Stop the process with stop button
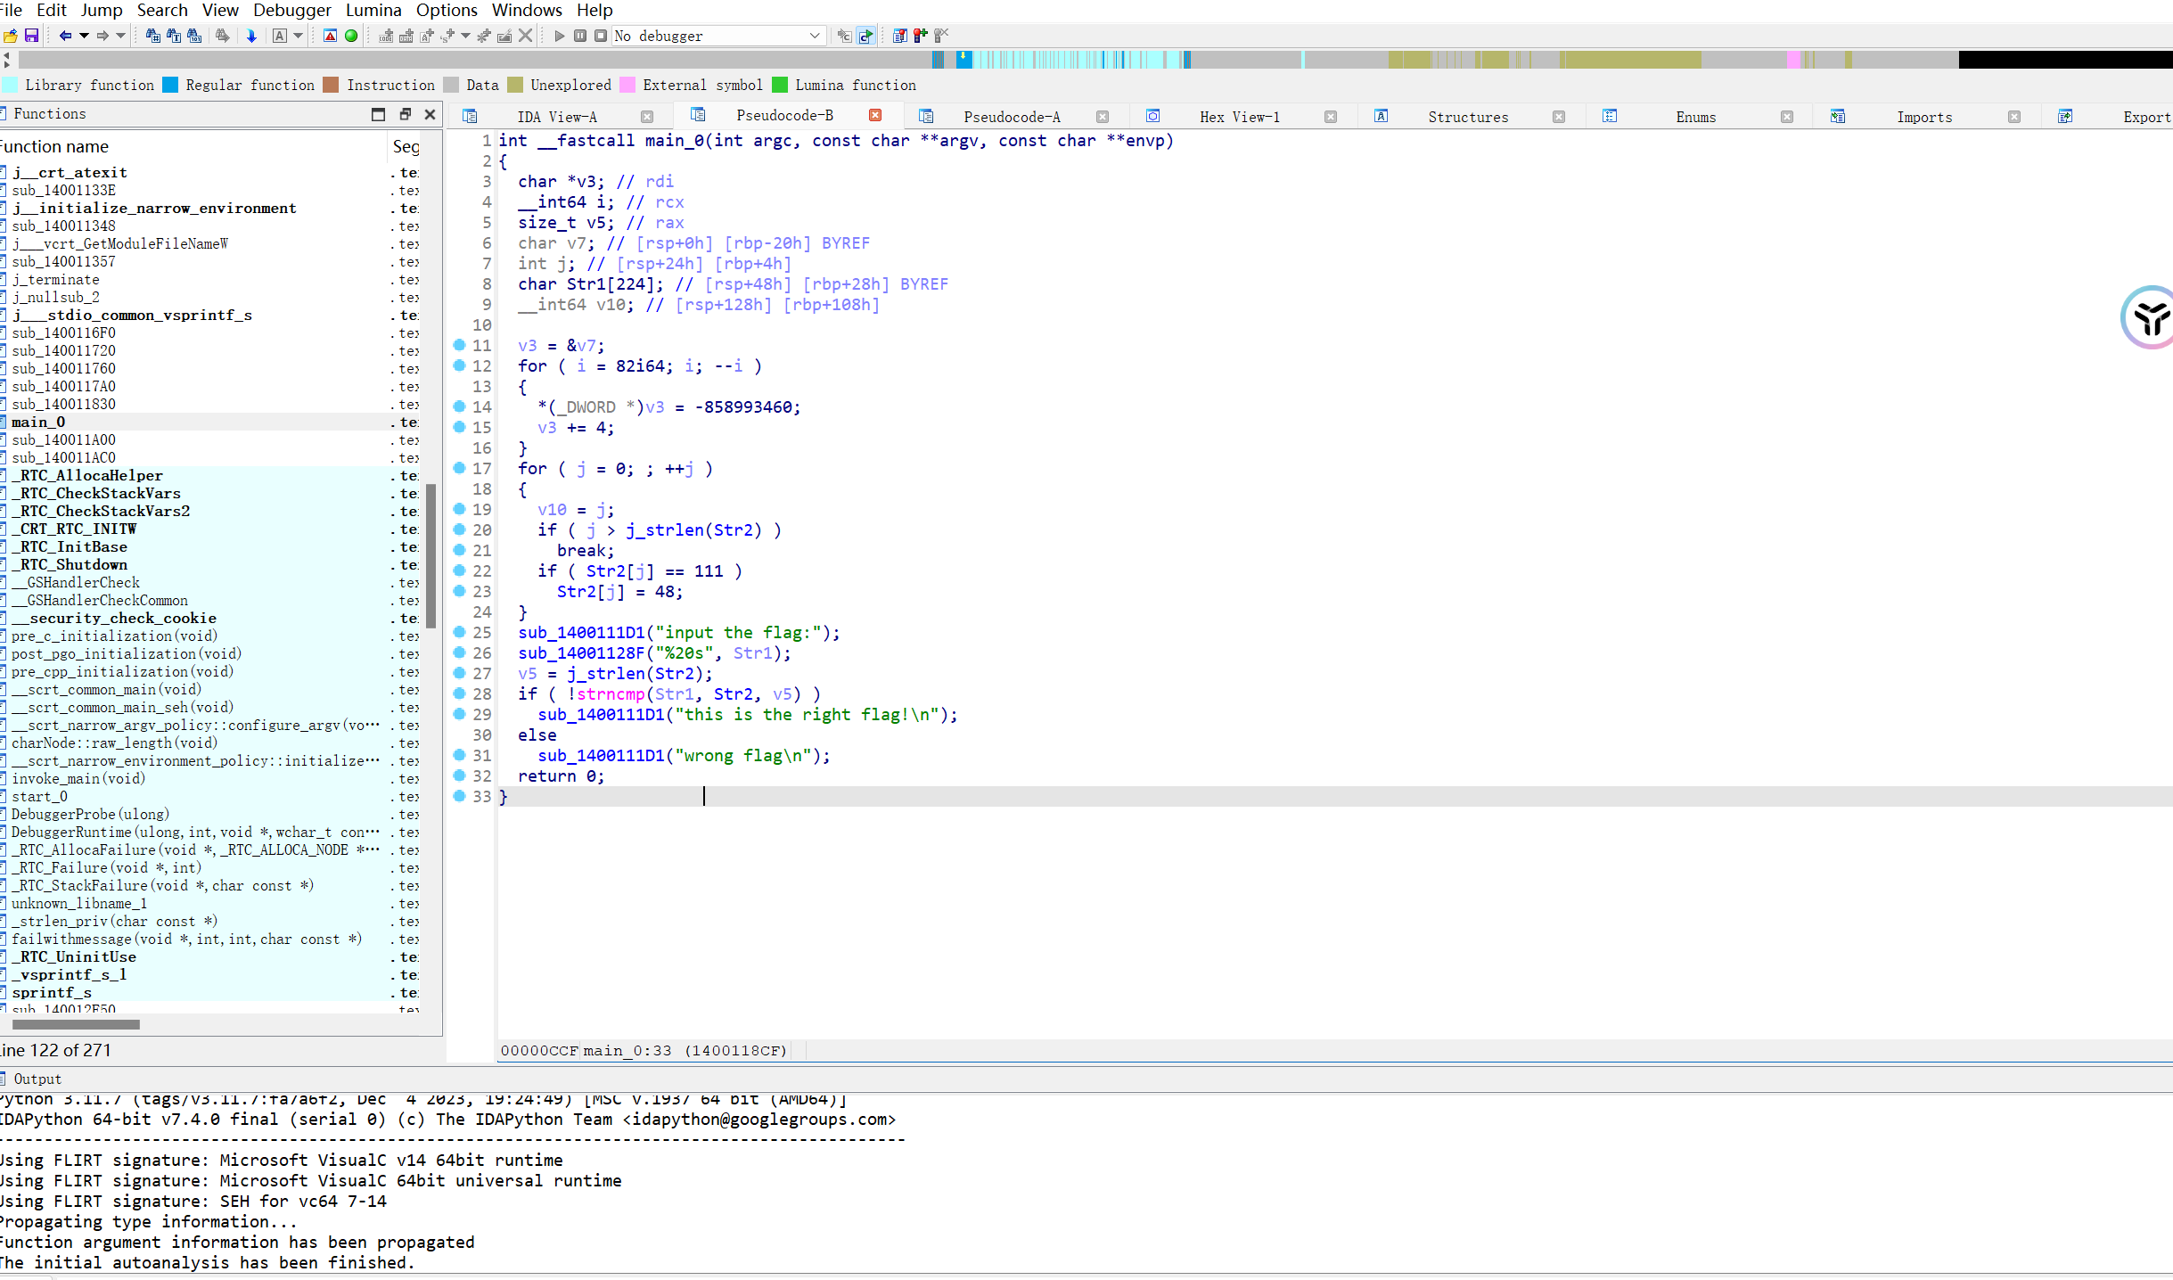The image size is (2173, 1280). coord(601,36)
